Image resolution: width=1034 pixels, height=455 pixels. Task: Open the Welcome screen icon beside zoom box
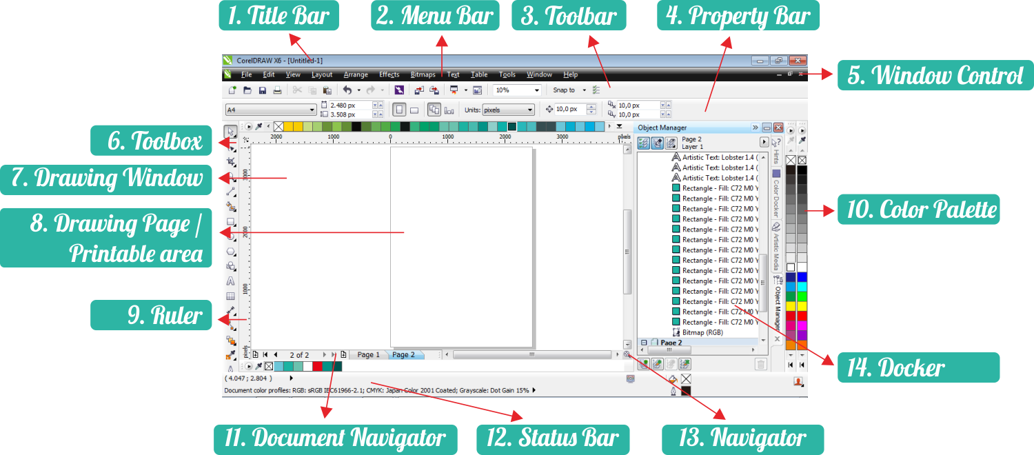tap(477, 90)
